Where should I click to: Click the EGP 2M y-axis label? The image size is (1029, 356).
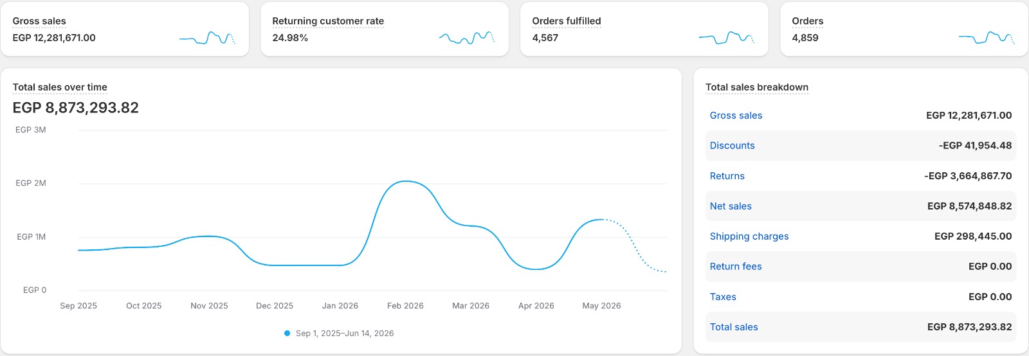pyautogui.click(x=31, y=183)
